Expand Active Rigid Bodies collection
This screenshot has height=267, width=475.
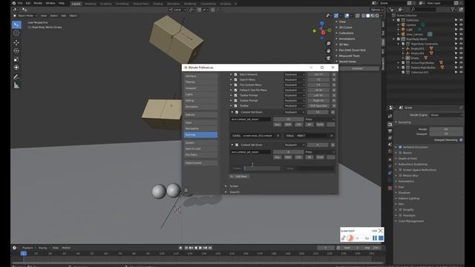point(399,62)
